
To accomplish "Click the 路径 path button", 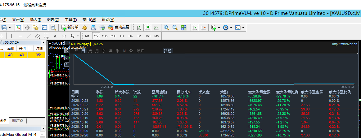I will [x=168, y=51].
